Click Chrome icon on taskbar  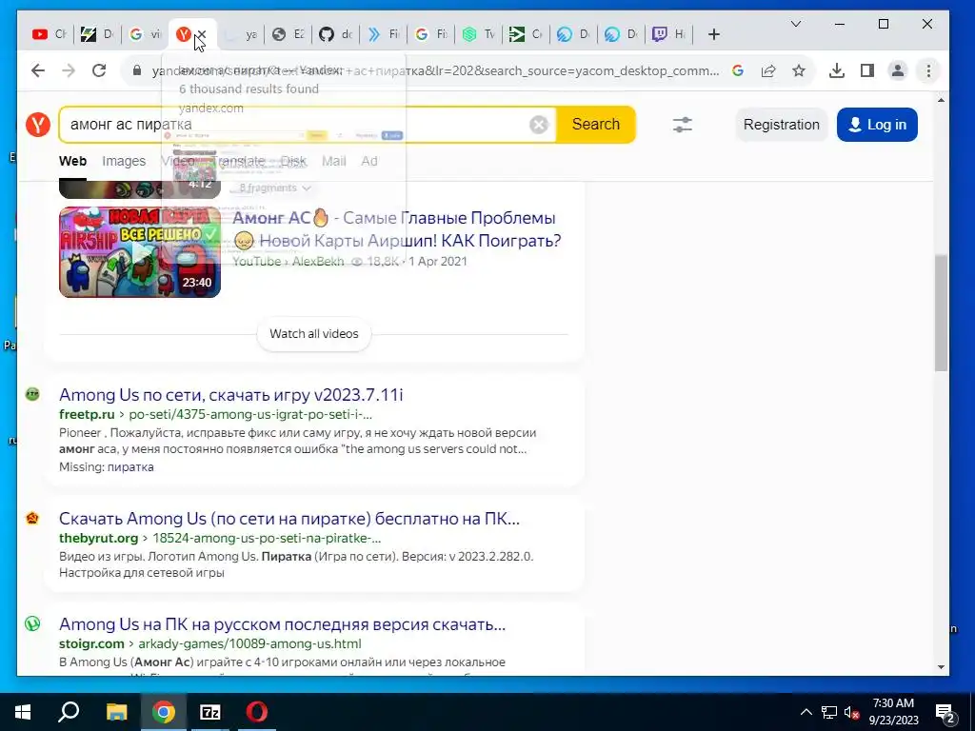[164, 712]
